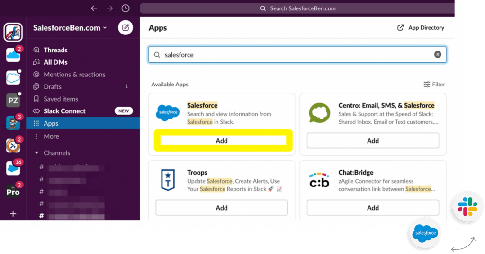Clear the apps search text
The image size is (485, 254).
click(437, 55)
